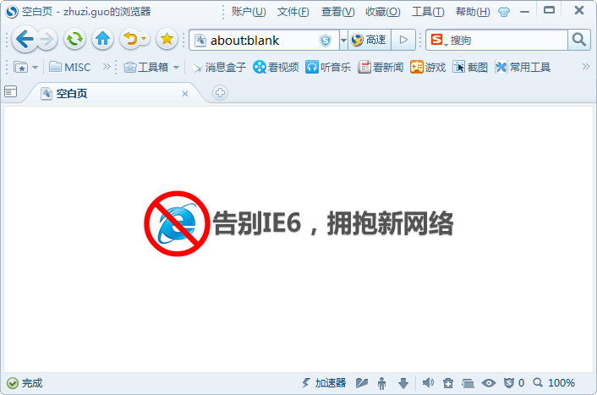Screen dimensions: 597x395
Task: Start the 截图 screenshot tool
Action: [x=470, y=68]
